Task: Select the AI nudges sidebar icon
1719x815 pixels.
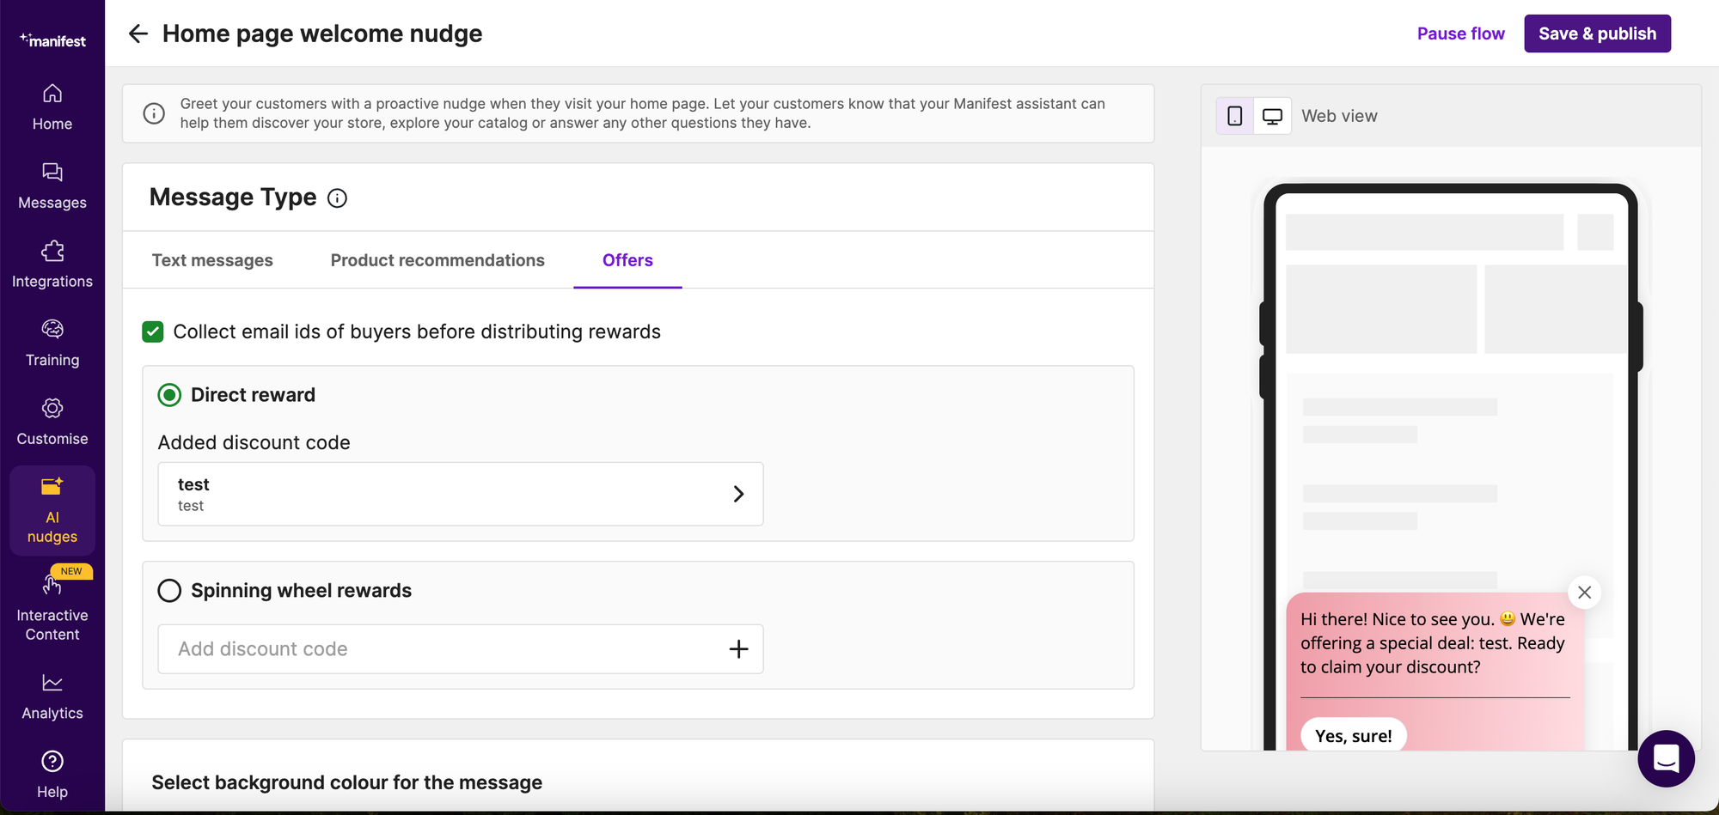Action: pos(52,487)
